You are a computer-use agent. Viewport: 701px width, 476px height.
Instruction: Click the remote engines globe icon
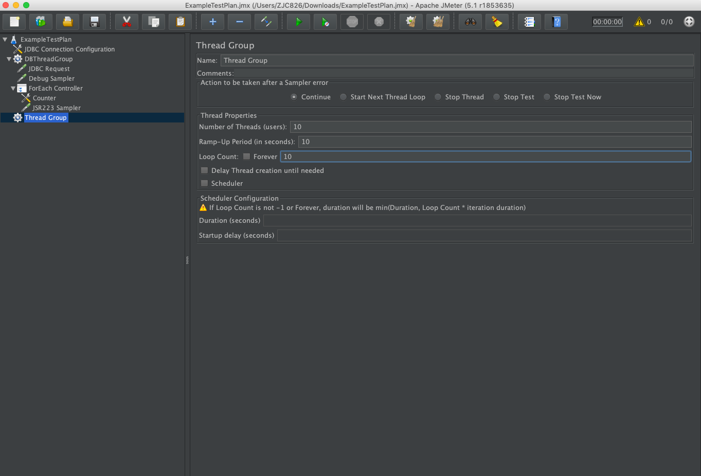[689, 22]
